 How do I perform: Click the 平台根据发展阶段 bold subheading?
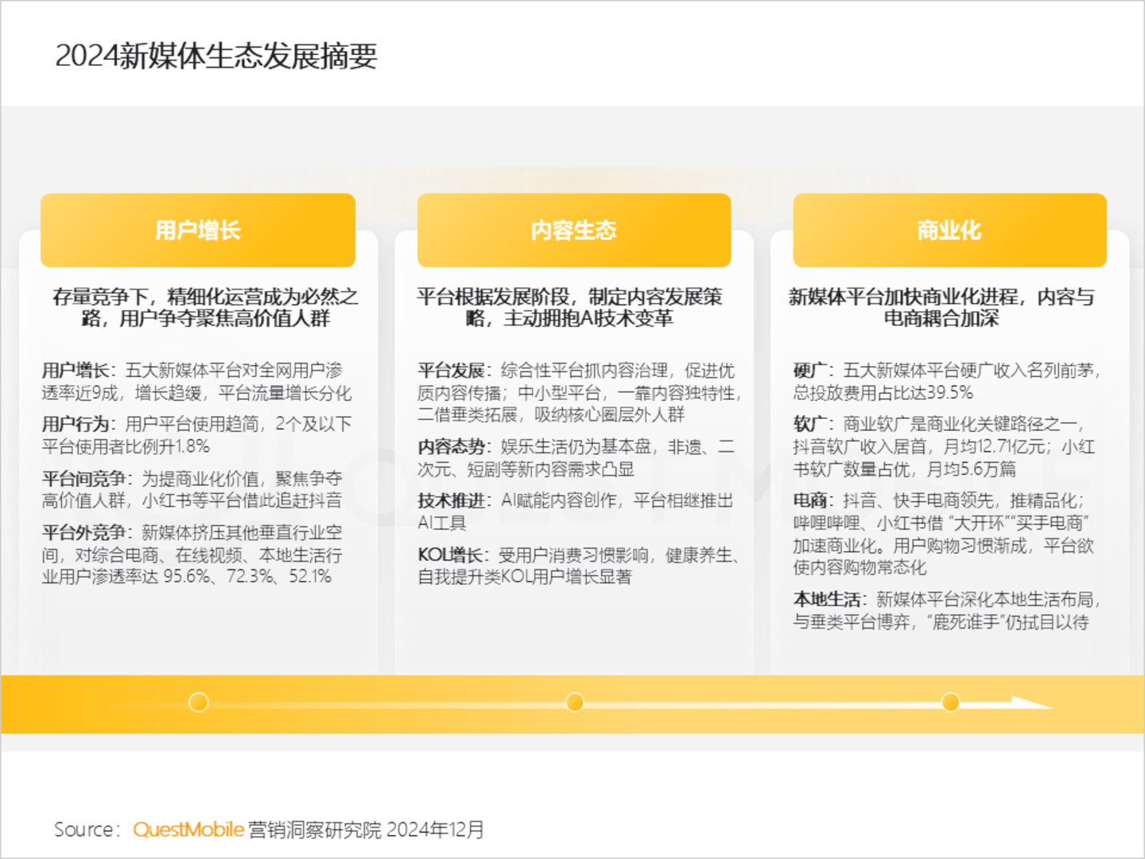569,308
